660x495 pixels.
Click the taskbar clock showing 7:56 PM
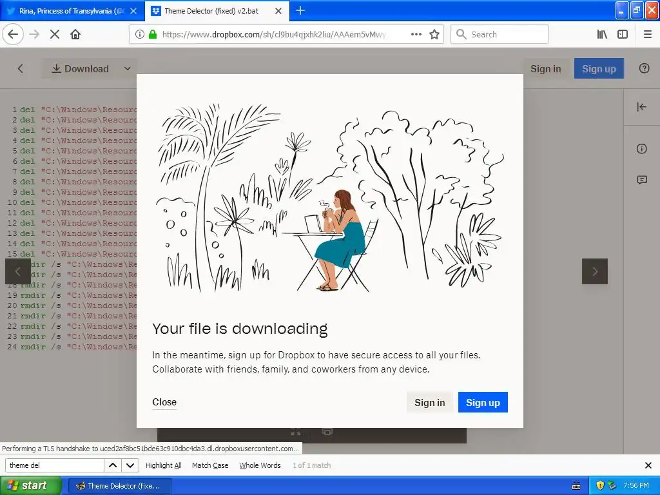click(636, 485)
